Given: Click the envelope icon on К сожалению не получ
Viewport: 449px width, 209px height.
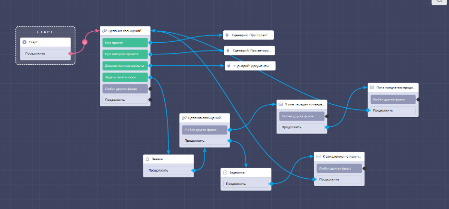Looking at the screenshot, I should tap(318, 157).
